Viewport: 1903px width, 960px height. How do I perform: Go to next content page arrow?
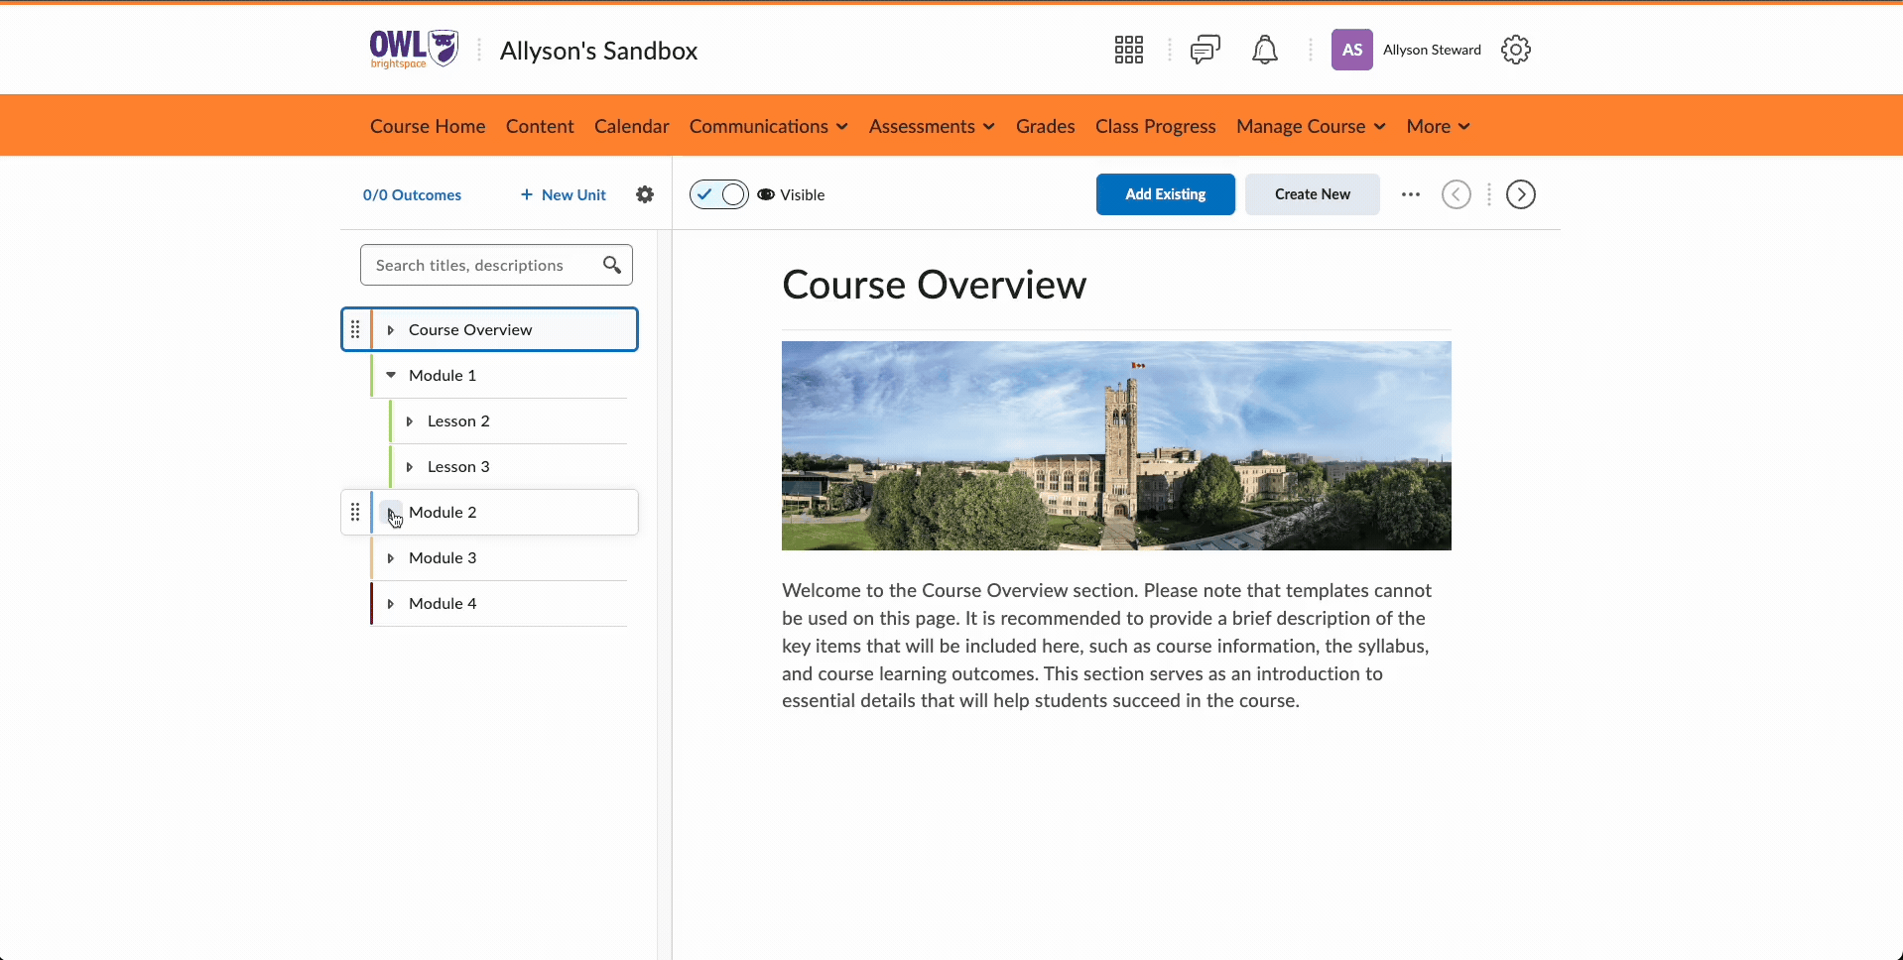click(x=1520, y=194)
